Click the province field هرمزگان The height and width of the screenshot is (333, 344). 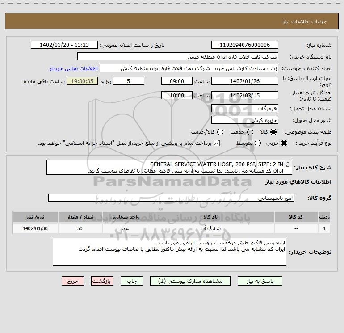[245, 109]
